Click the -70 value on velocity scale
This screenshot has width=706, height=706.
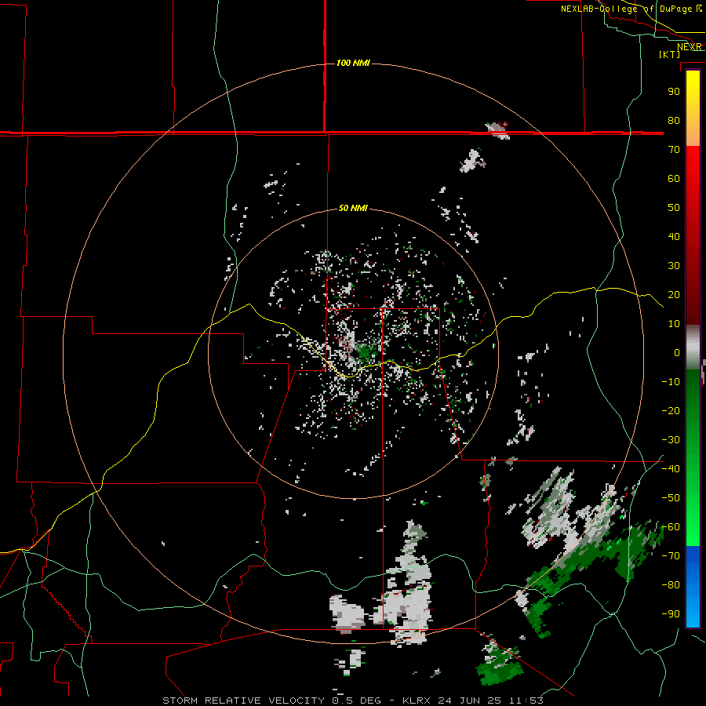tap(671, 556)
